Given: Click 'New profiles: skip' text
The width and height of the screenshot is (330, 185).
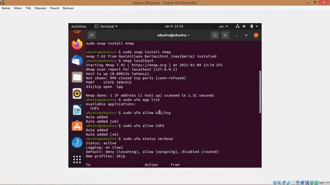Looking at the screenshot, I should tap(105, 156).
